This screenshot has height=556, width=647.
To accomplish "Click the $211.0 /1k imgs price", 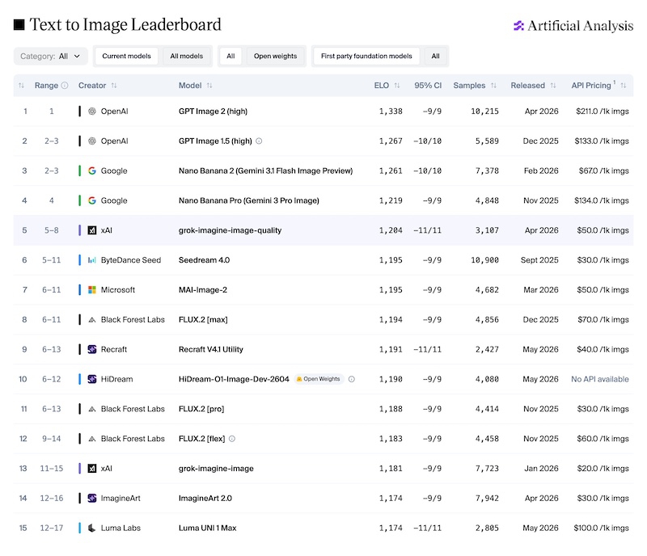I will click(x=603, y=112).
